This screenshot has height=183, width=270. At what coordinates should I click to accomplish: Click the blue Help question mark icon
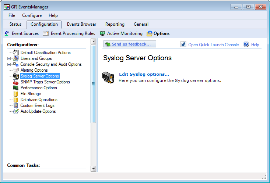pos(246,44)
